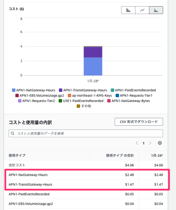176x210 pixels.
Task: Switch to the line chart view
Action: click(142, 10)
